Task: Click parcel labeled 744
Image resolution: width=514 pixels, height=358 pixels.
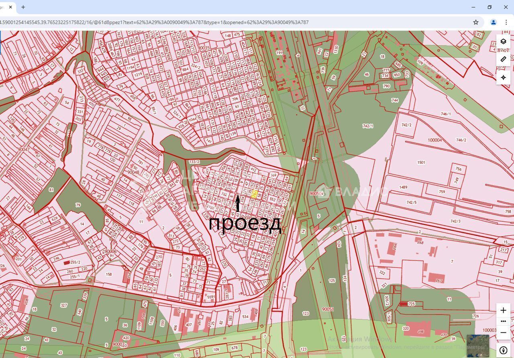Action: click(x=395, y=100)
